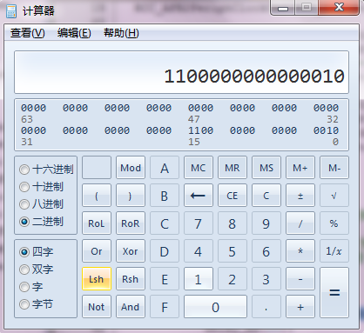Click the digit 1 key
Screen dimensions: 364x333
point(199,279)
